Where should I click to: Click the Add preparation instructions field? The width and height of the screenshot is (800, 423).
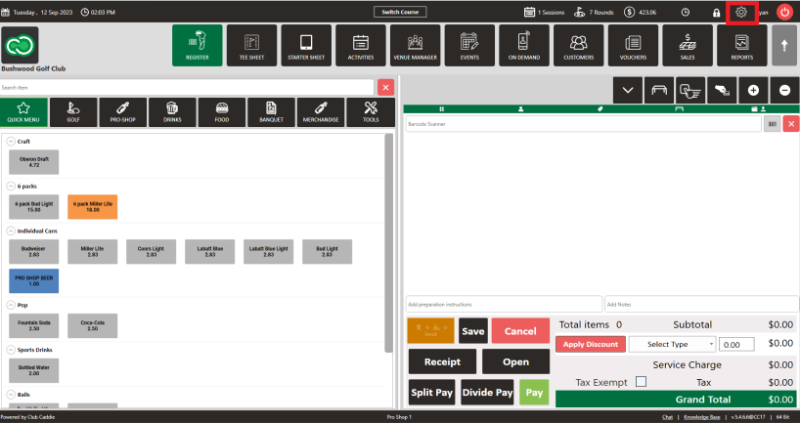click(504, 304)
